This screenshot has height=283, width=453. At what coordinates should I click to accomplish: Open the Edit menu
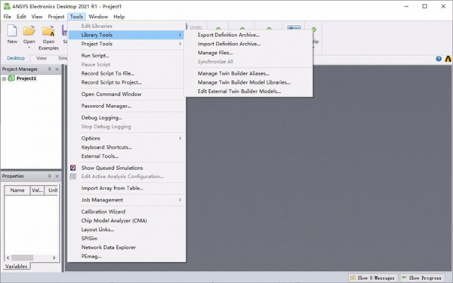click(x=21, y=17)
